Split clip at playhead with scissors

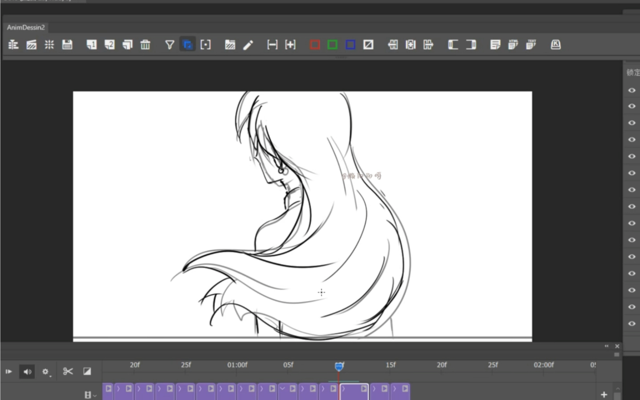pos(68,371)
